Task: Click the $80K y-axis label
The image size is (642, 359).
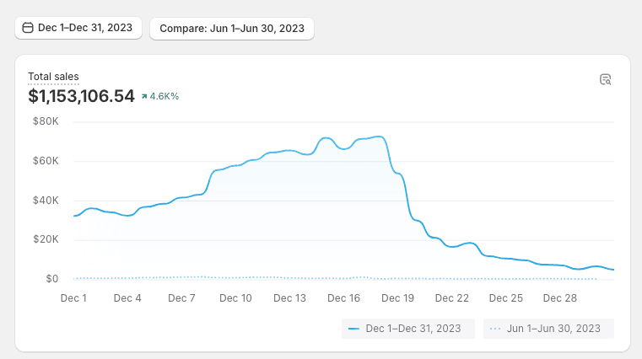Action: [46, 121]
